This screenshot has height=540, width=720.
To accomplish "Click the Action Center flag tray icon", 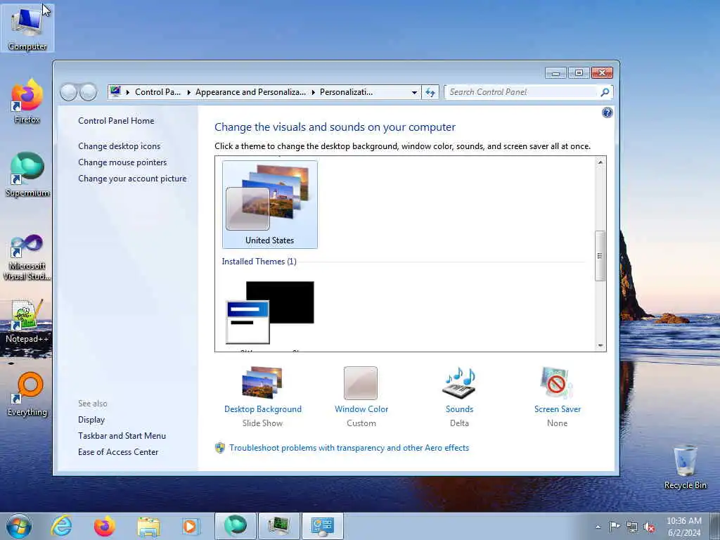I will click(614, 527).
